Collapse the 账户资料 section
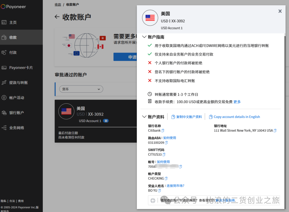 (x=144, y=117)
